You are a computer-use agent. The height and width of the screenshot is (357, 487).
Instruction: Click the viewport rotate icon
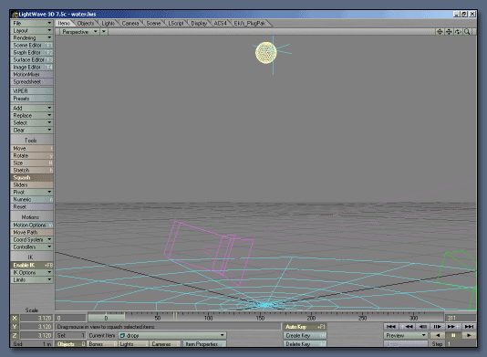458,32
